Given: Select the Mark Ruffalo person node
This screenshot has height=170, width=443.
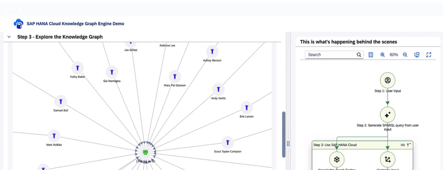Looking at the screenshot, I should pos(54,136).
